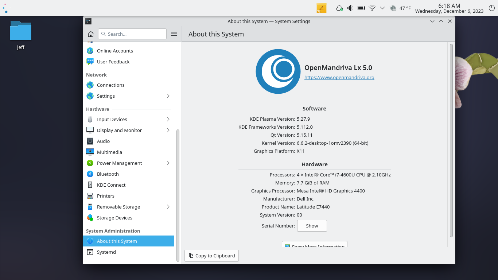Open the jeff desktop folder

[21, 35]
